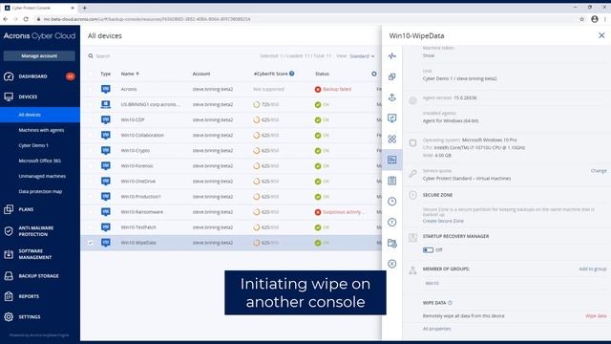Click the folder add-to-group icon
This screenshot has width=611, height=344.
[392, 243]
